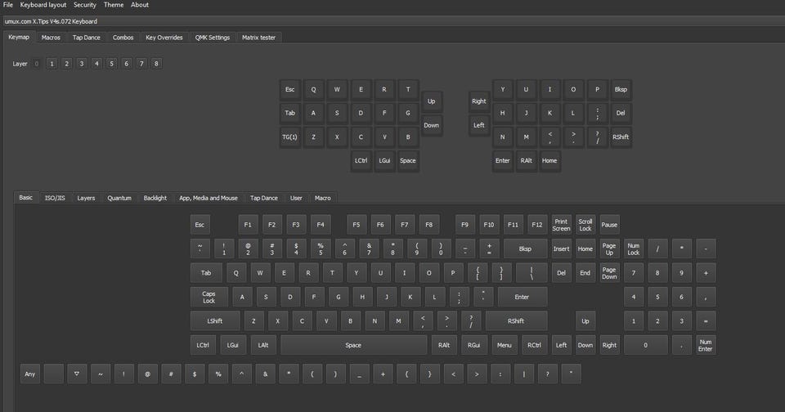Pick the End keycode
Screen dimensions: 785x412
pyautogui.click(x=585, y=273)
